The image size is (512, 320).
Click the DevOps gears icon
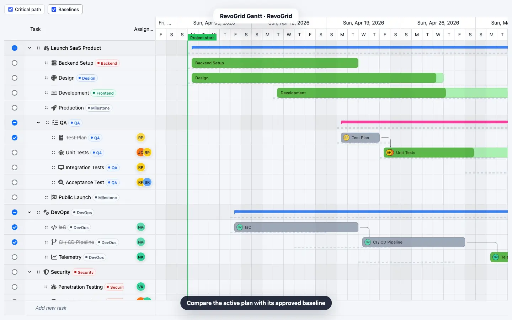coord(46,212)
